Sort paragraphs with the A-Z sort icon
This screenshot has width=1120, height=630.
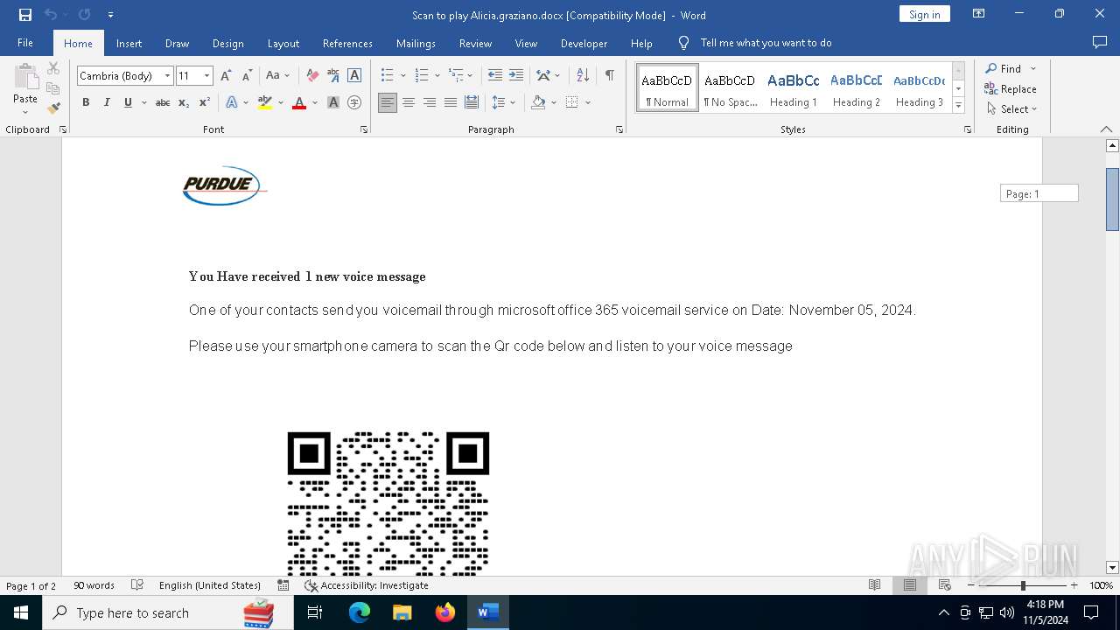[583, 75]
